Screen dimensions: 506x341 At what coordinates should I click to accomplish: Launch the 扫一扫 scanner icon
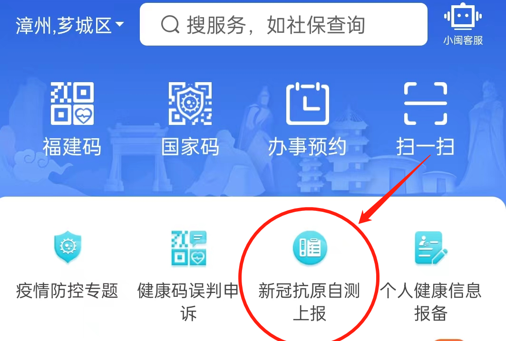pos(425,103)
